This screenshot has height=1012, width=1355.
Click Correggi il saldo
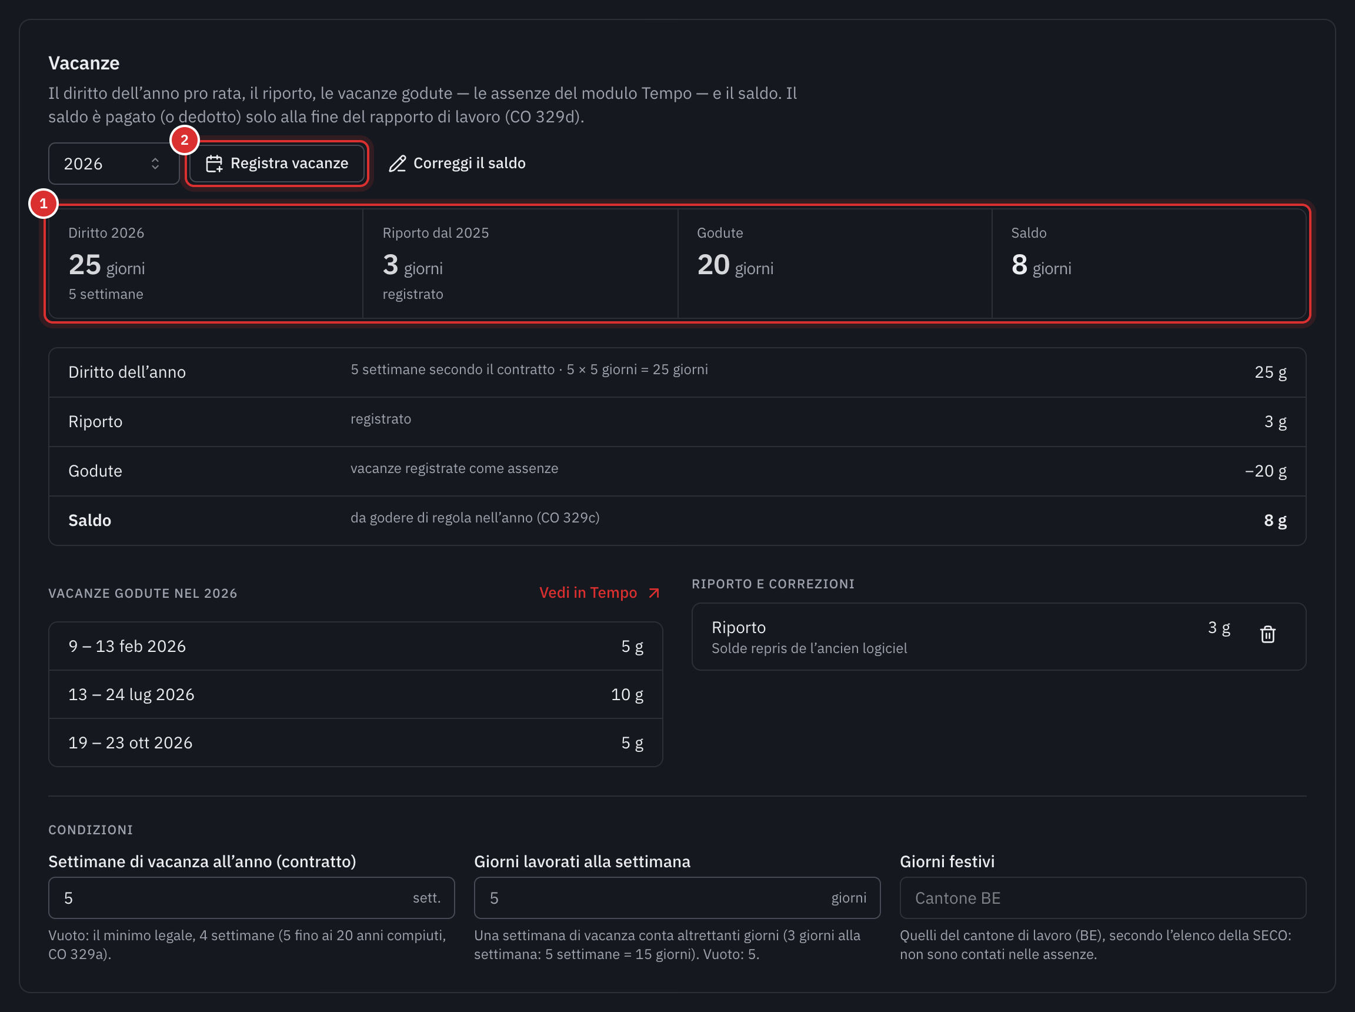pyautogui.click(x=457, y=164)
